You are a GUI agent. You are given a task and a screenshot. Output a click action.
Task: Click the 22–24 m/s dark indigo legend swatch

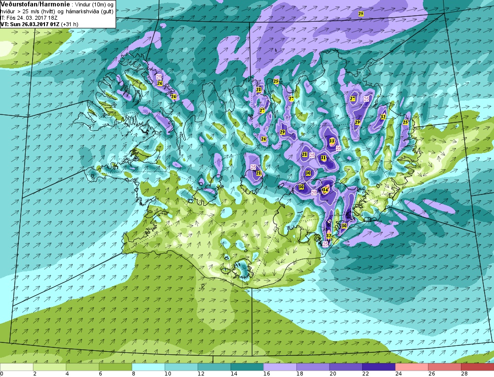click(x=379, y=367)
